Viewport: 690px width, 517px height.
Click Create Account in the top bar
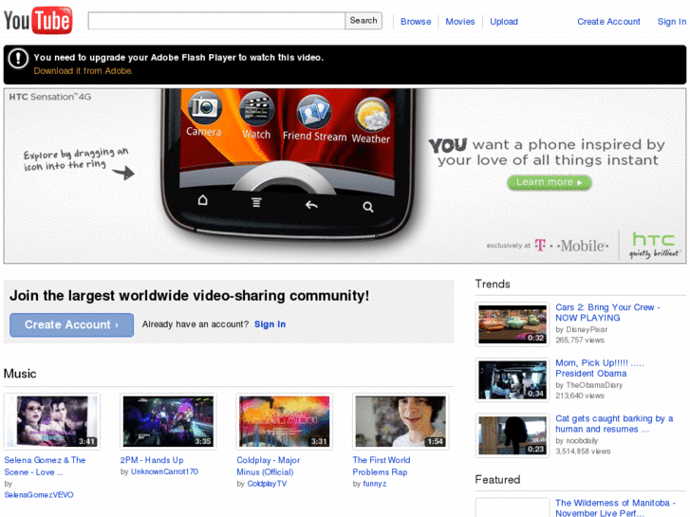(x=608, y=22)
